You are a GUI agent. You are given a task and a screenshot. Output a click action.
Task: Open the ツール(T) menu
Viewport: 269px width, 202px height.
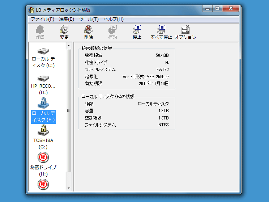[x=89, y=19]
